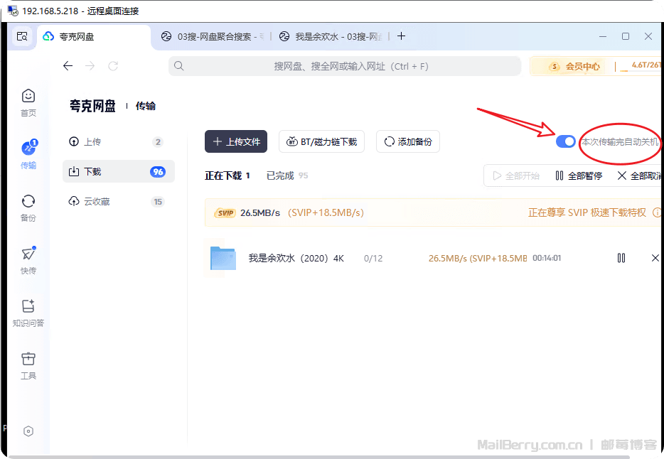Open the 首页 home sidebar icon

[x=28, y=102]
